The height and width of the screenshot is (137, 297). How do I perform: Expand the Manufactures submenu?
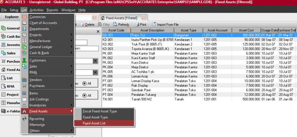(72, 41)
